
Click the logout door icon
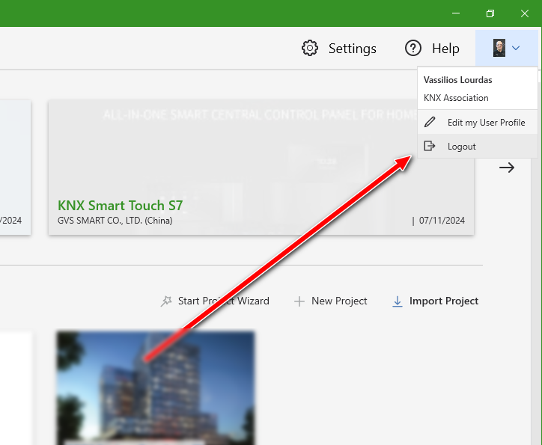[x=429, y=146]
